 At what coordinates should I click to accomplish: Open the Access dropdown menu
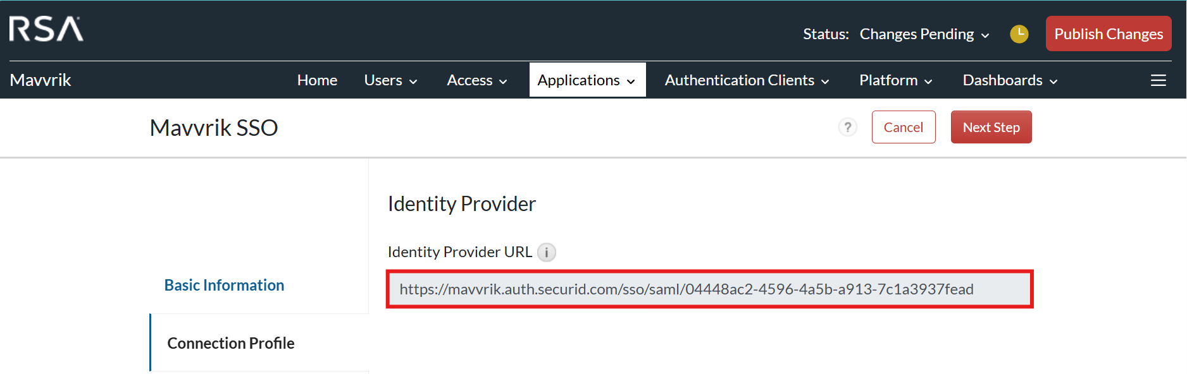coord(476,80)
